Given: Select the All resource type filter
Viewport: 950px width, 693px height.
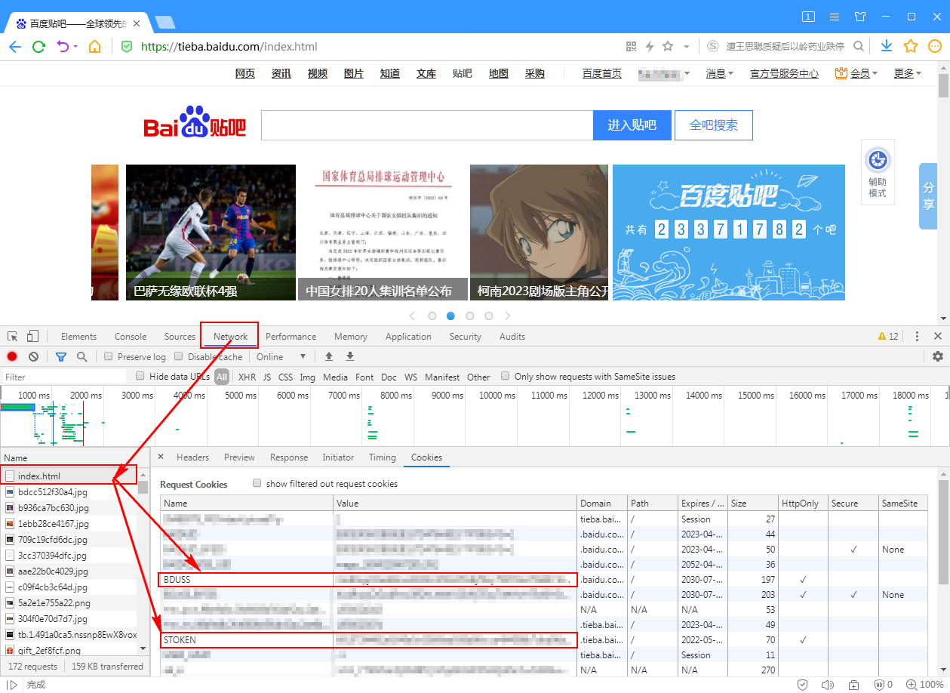Looking at the screenshot, I should pos(222,377).
